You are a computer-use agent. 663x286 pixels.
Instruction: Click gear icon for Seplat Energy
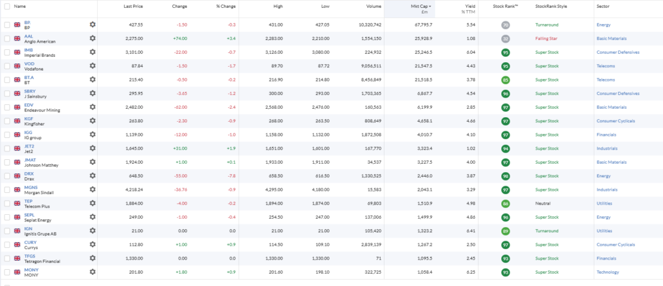[x=93, y=217]
